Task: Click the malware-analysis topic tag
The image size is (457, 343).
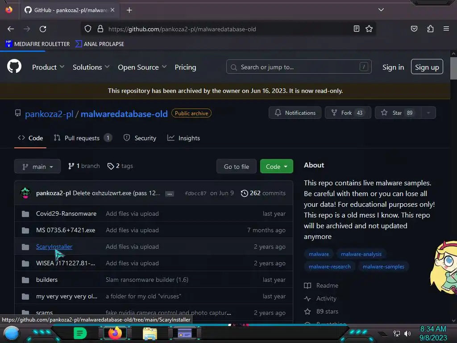Action: coord(361,254)
